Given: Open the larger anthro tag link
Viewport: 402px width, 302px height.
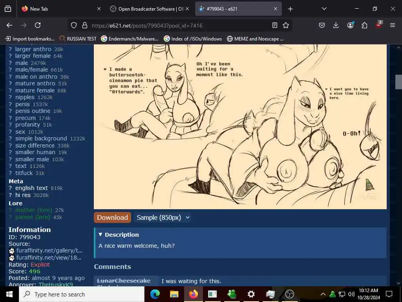Looking at the screenshot, I should [33, 49].
